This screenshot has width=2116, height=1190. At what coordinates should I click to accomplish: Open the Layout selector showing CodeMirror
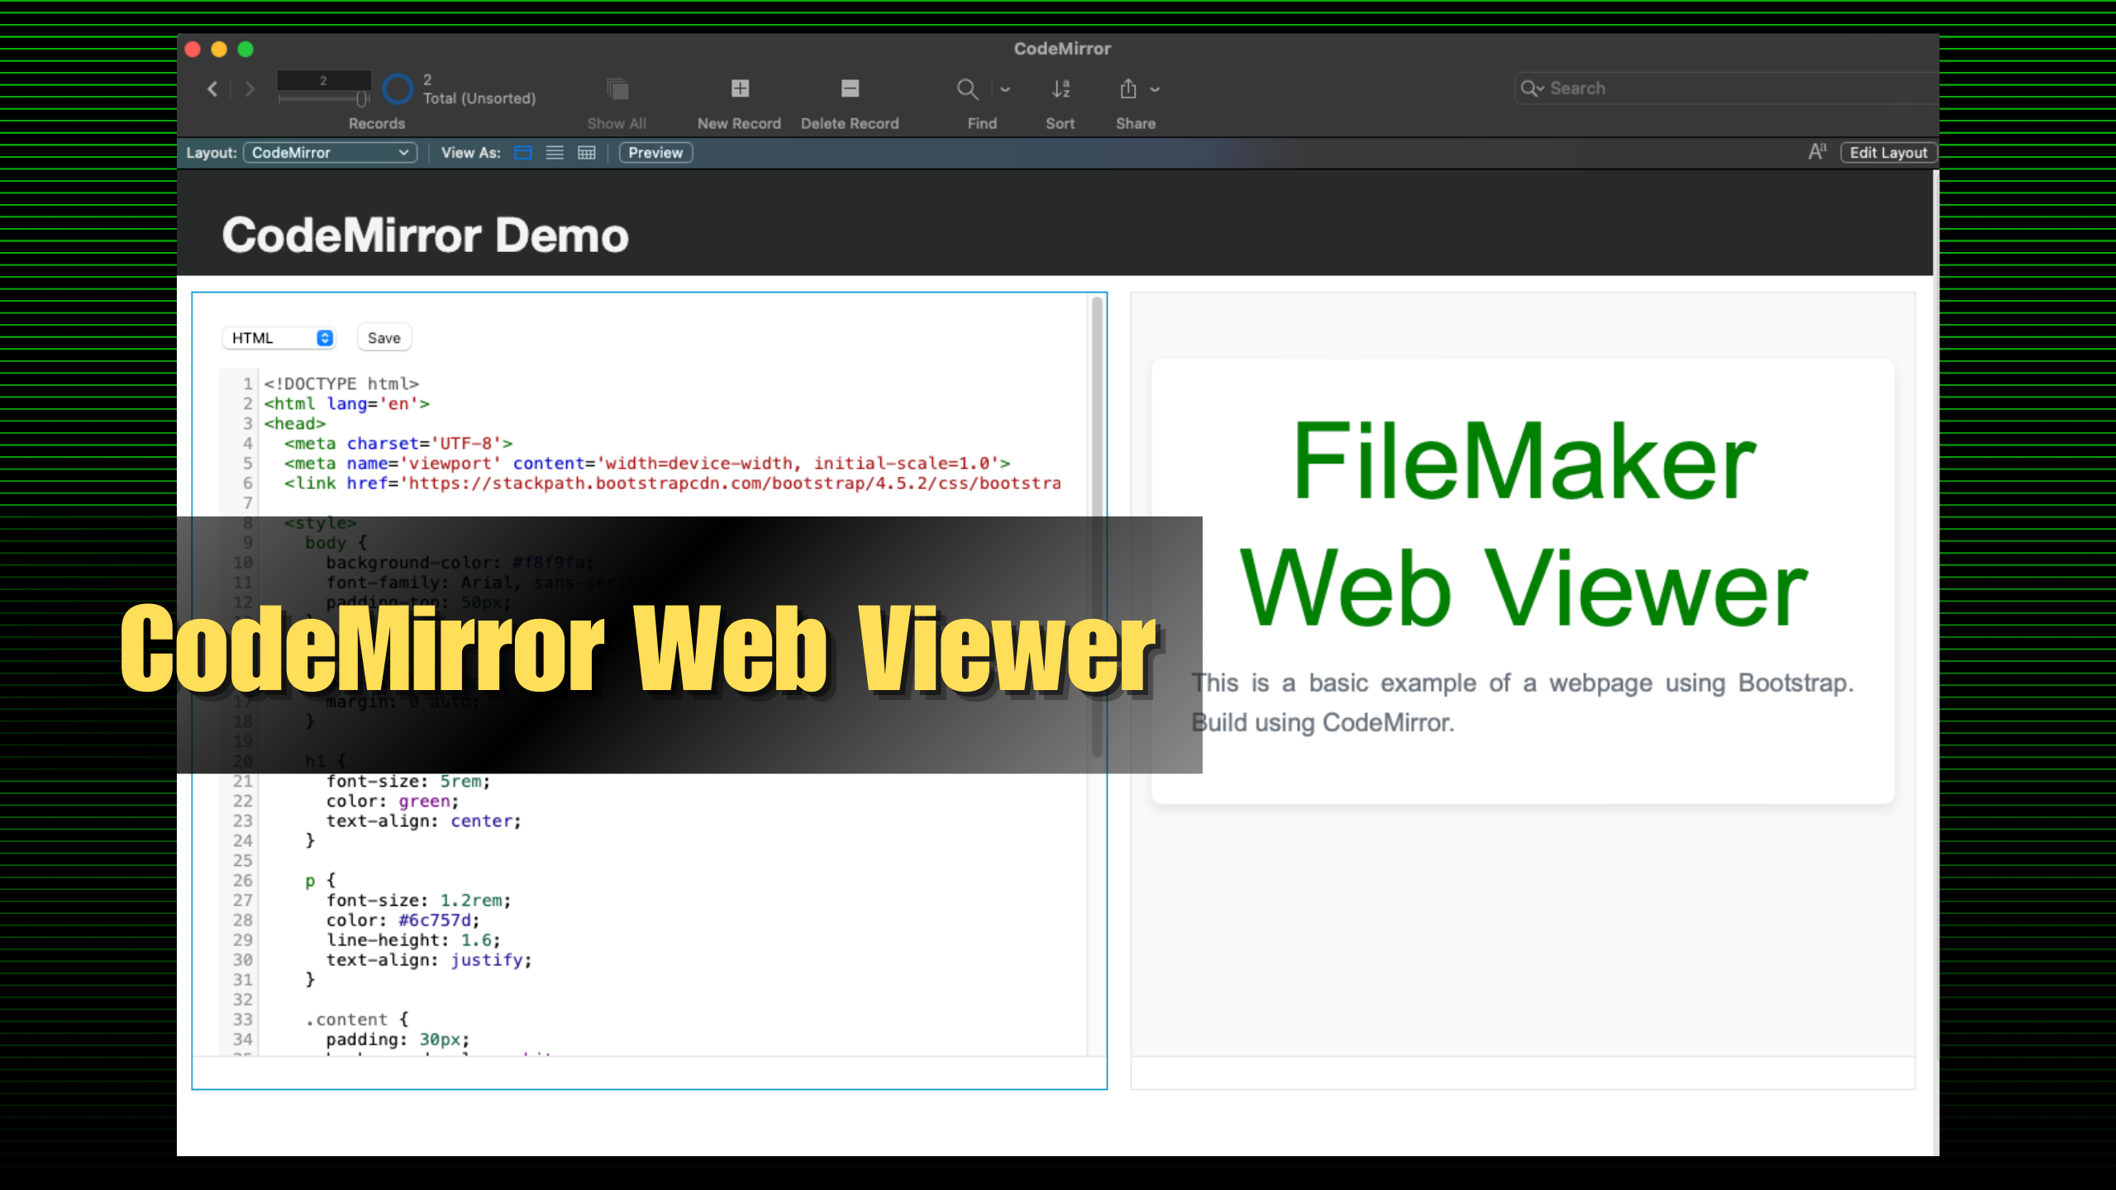[x=329, y=152]
